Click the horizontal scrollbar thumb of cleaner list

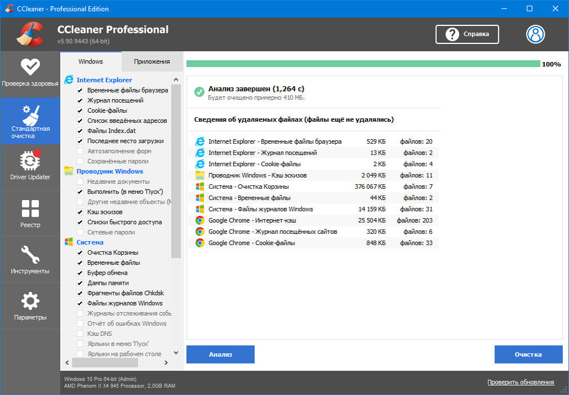(105, 362)
